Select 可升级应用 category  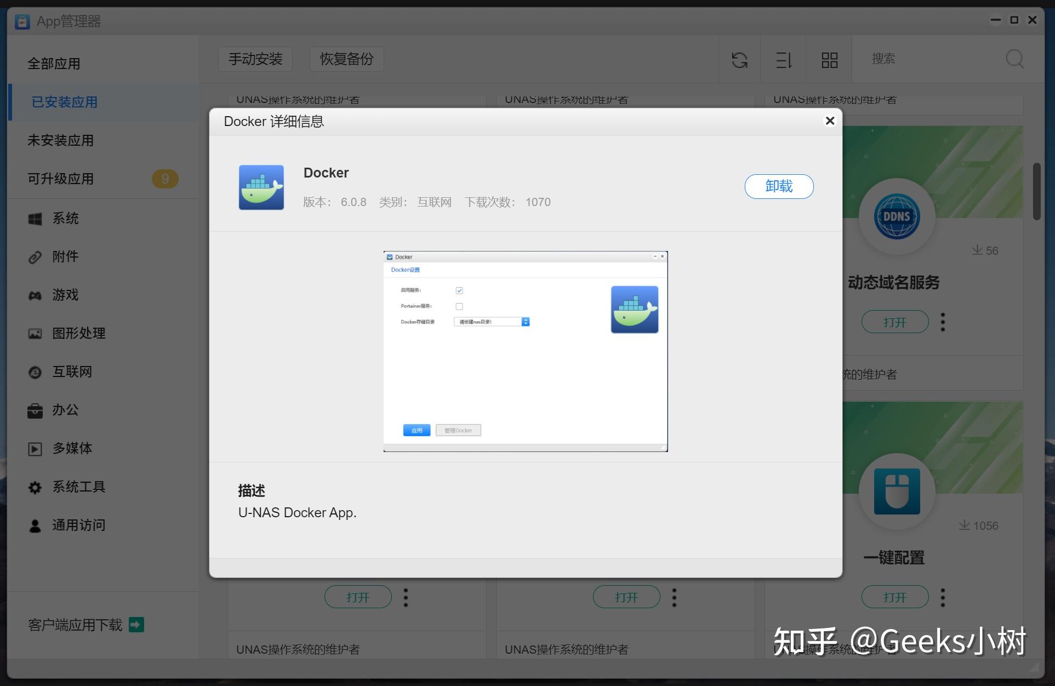(x=61, y=179)
